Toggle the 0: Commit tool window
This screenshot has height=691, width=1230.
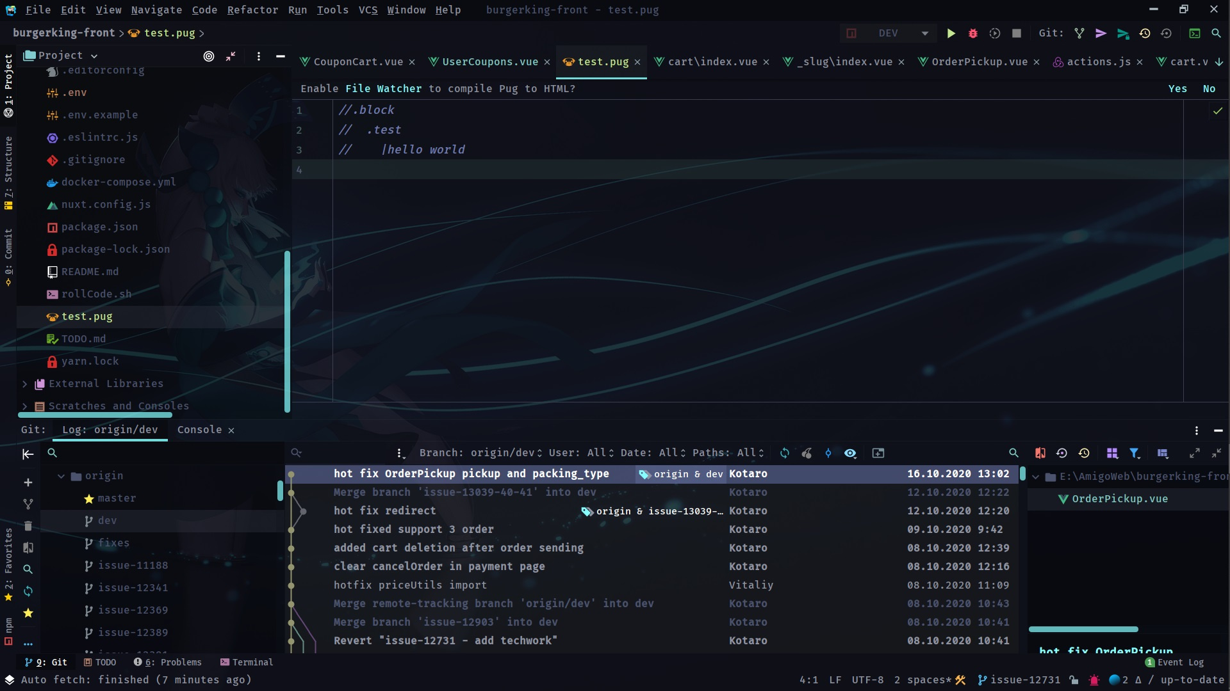coord(8,257)
